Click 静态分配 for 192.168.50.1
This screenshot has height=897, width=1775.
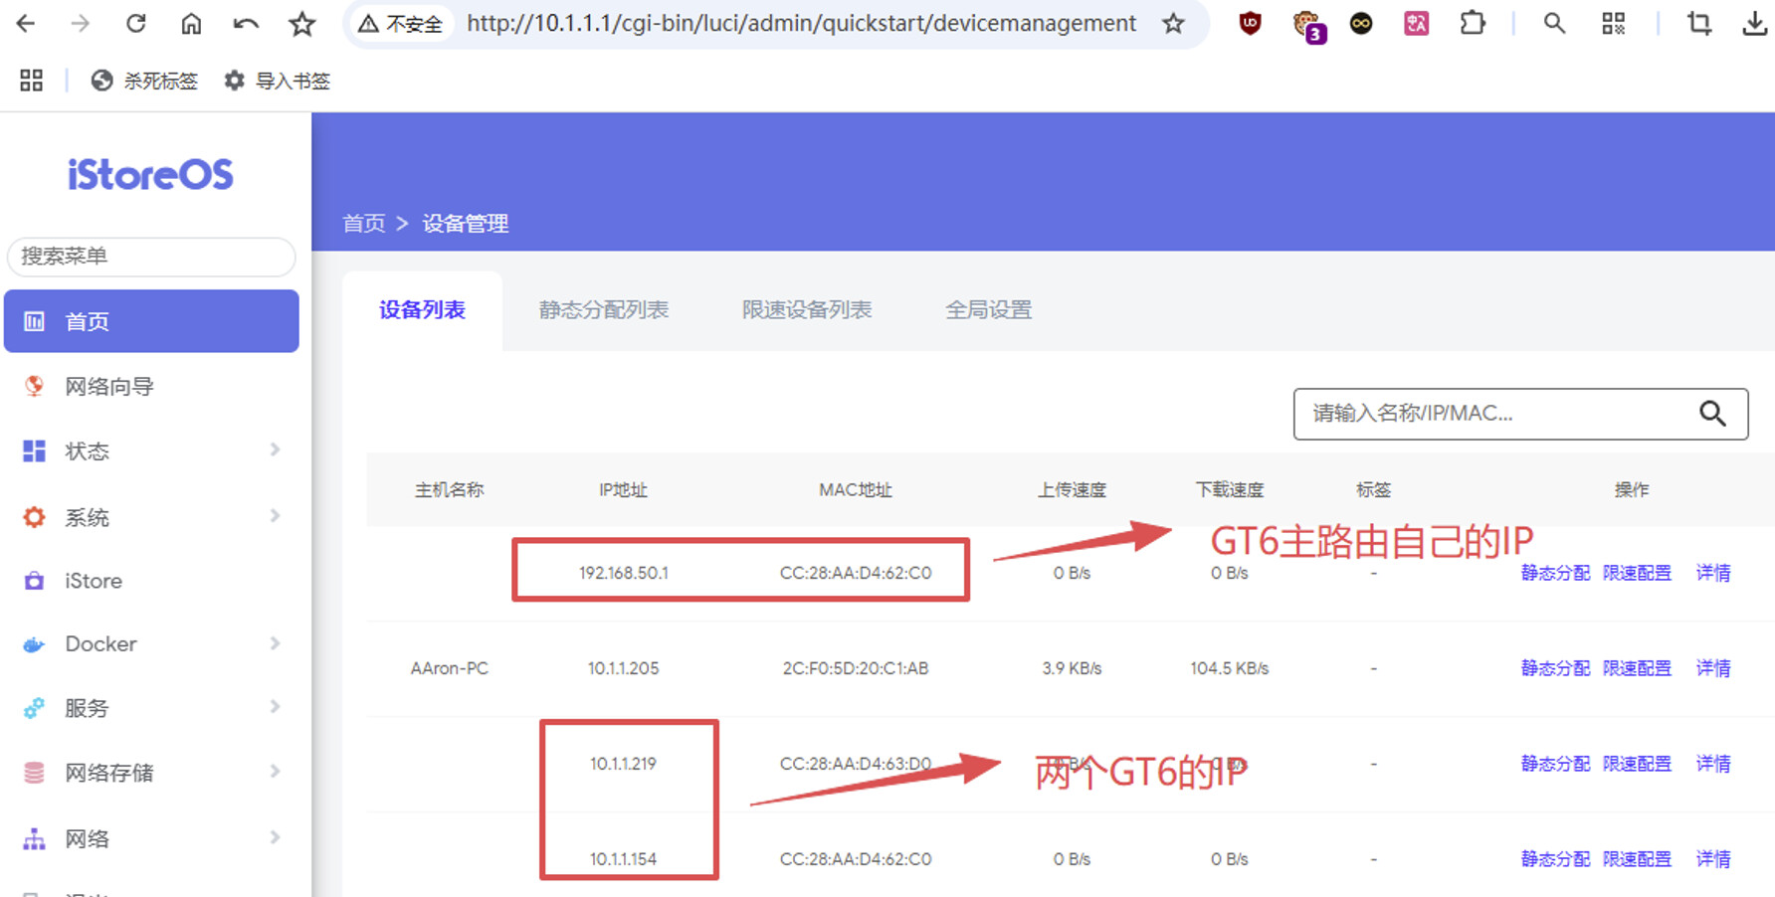(1555, 573)
